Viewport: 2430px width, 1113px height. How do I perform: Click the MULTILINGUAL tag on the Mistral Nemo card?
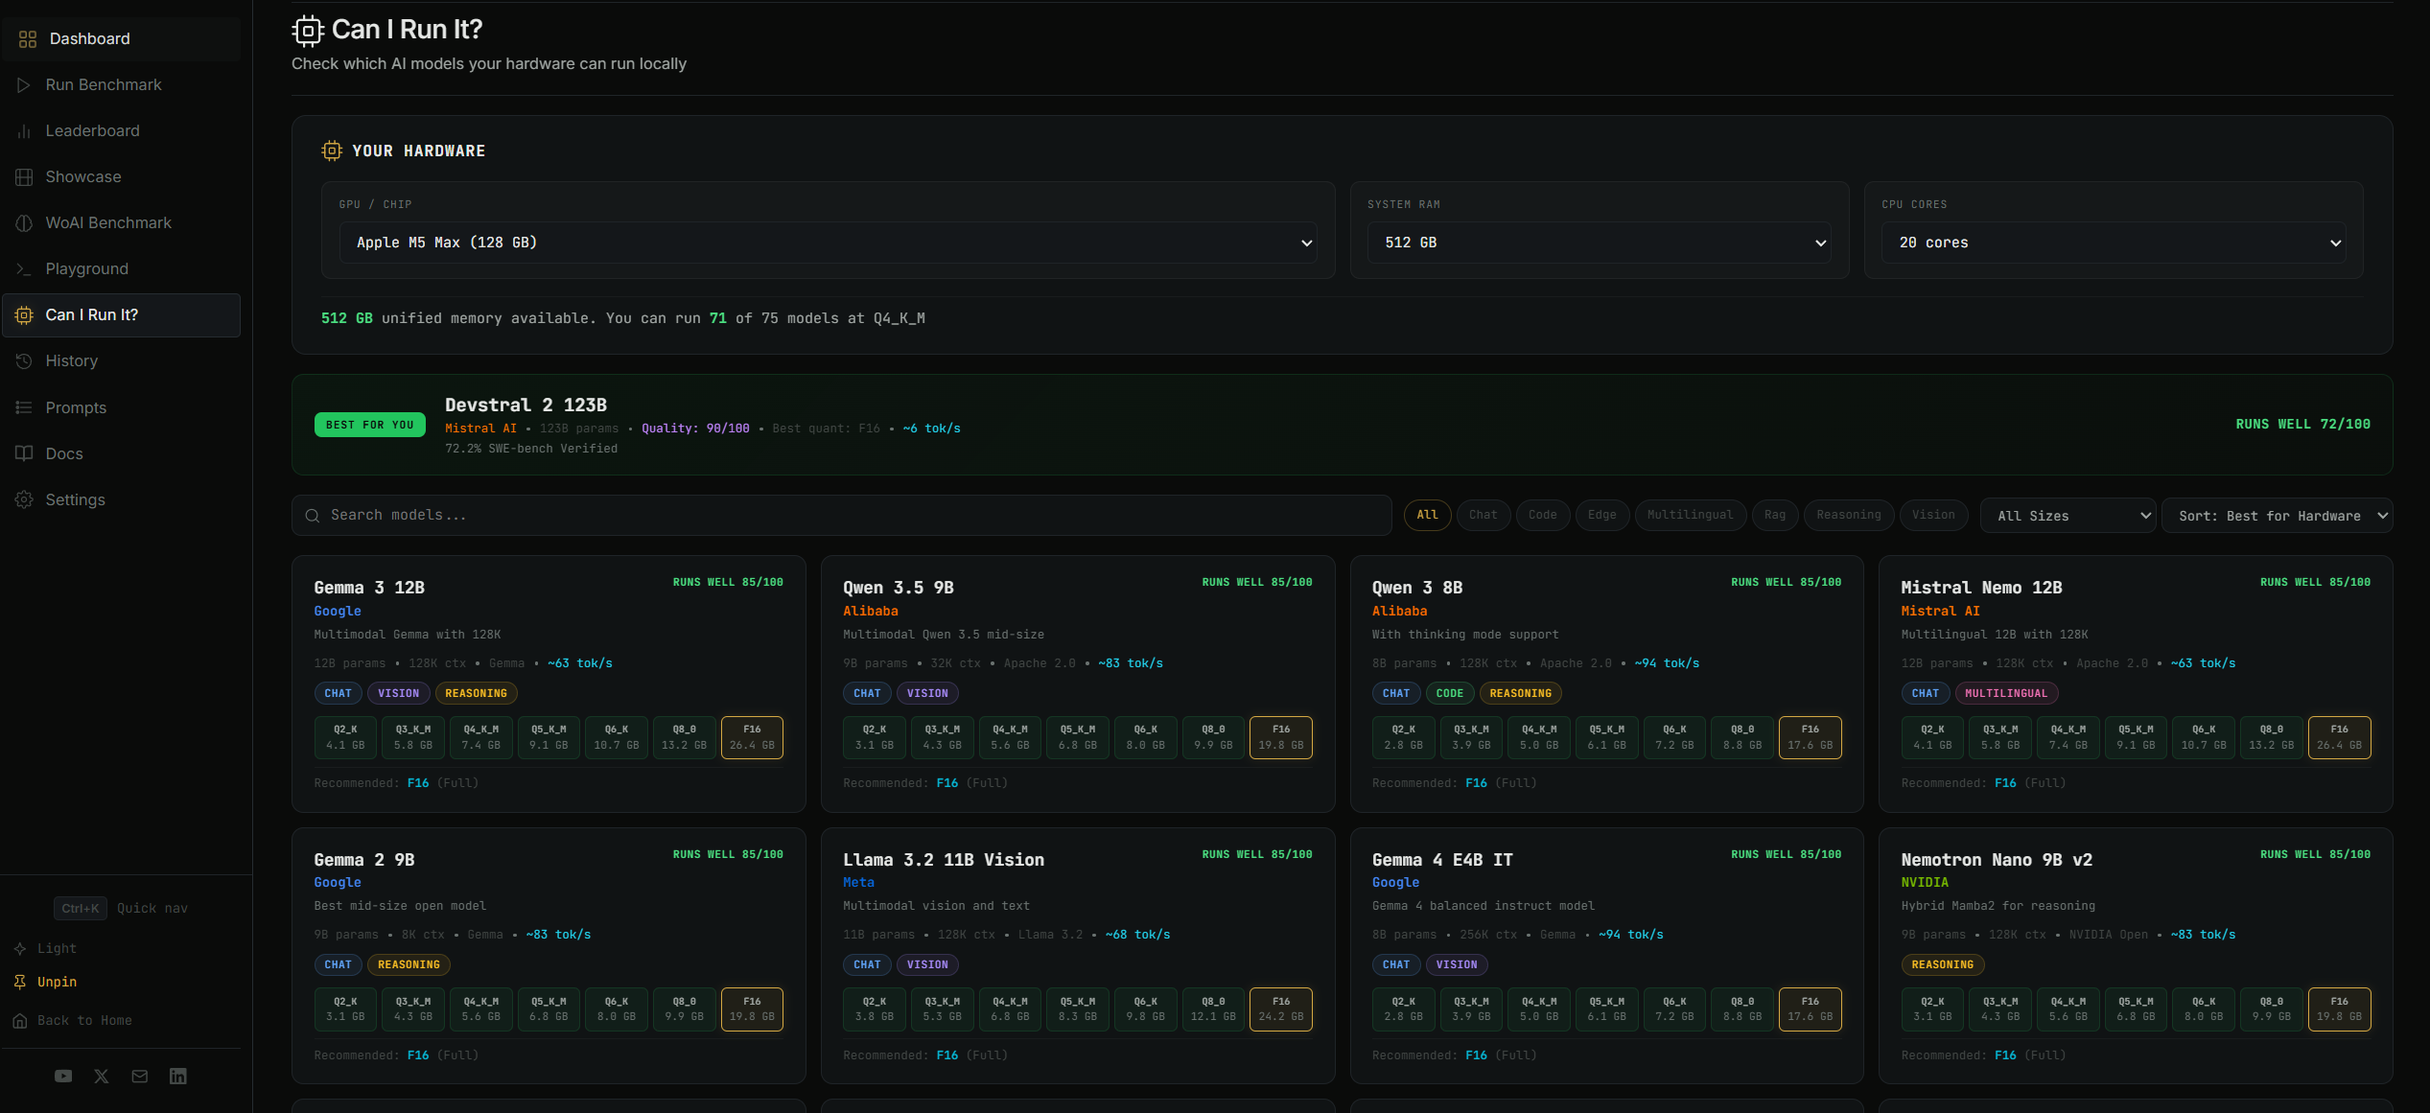[x=2006, y=693]
